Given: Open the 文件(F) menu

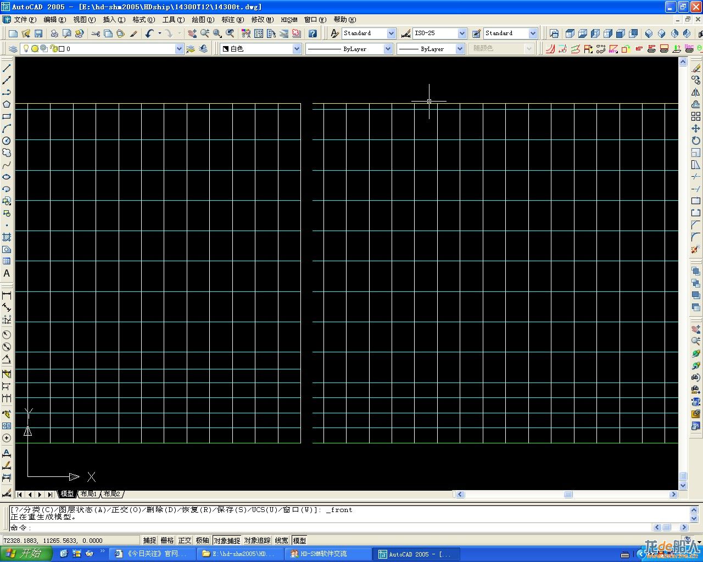Looking at the screenshot, I should (25, 20).
